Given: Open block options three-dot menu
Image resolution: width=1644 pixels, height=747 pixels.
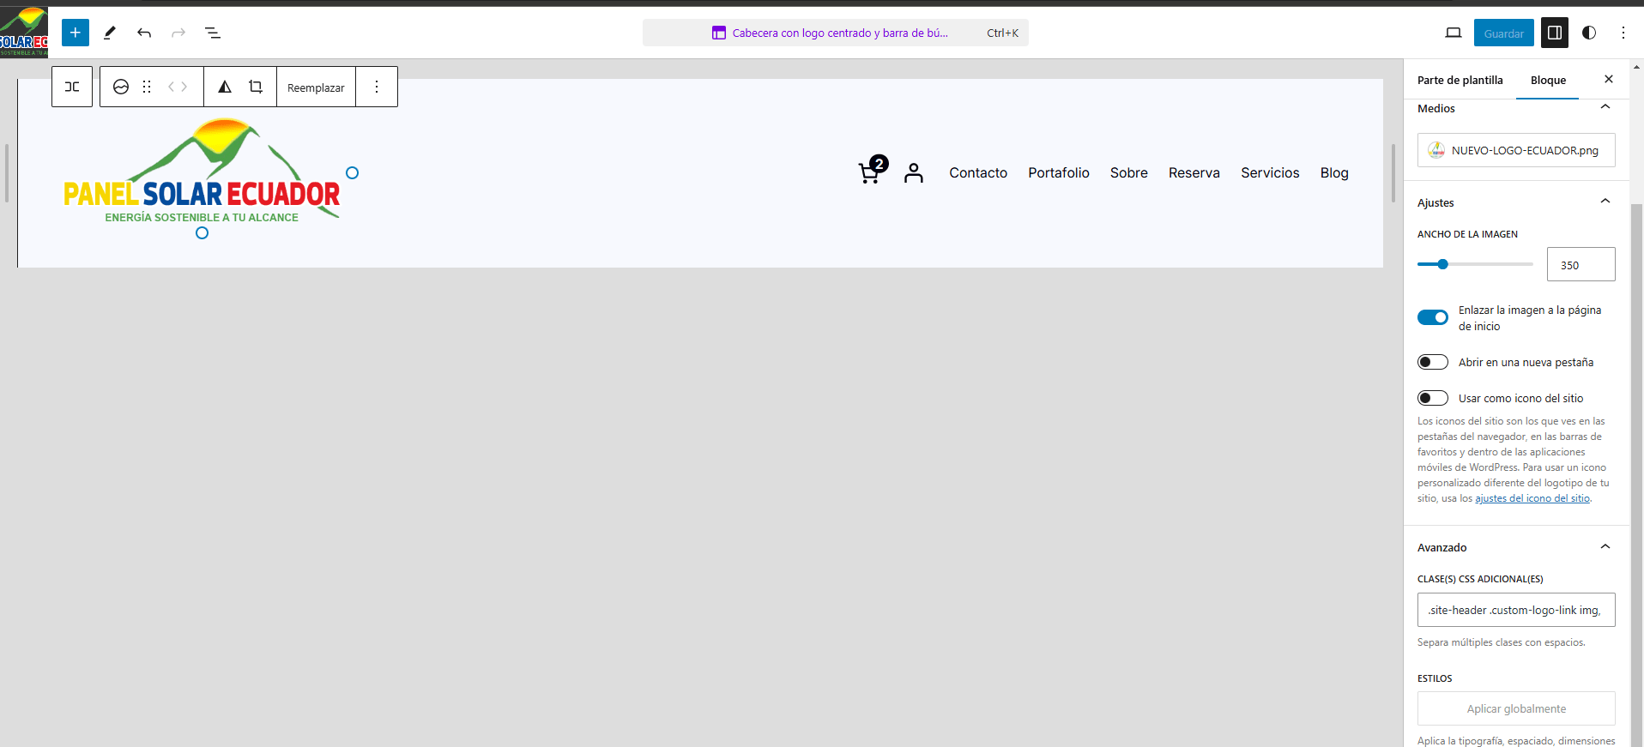Looking at the screenshot, I should tap(377, 87).
